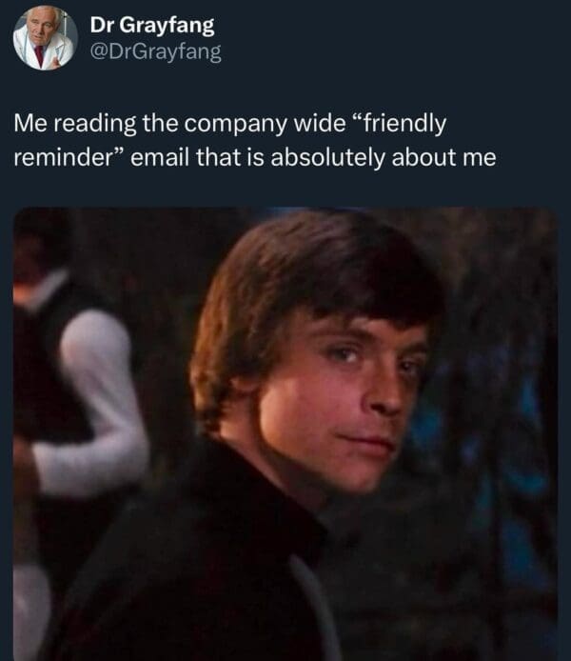This screenshot has height=661, width=571.
Task: Click the word "email" in the tweet
Action: (x=160, y=158)
